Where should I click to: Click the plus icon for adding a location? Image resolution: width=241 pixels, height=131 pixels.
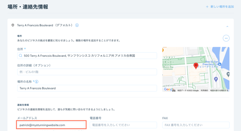click(x=207, y=7)
